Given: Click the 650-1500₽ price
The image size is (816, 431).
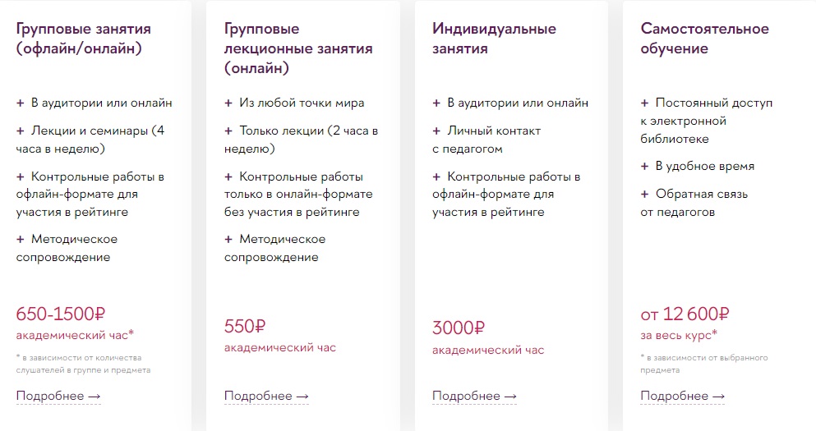Looking at the screenshot, I should click(x=62, y=313).
